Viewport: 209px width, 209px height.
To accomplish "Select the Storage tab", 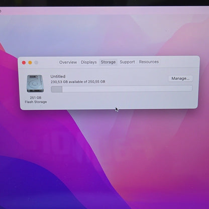I will (108, 62).
